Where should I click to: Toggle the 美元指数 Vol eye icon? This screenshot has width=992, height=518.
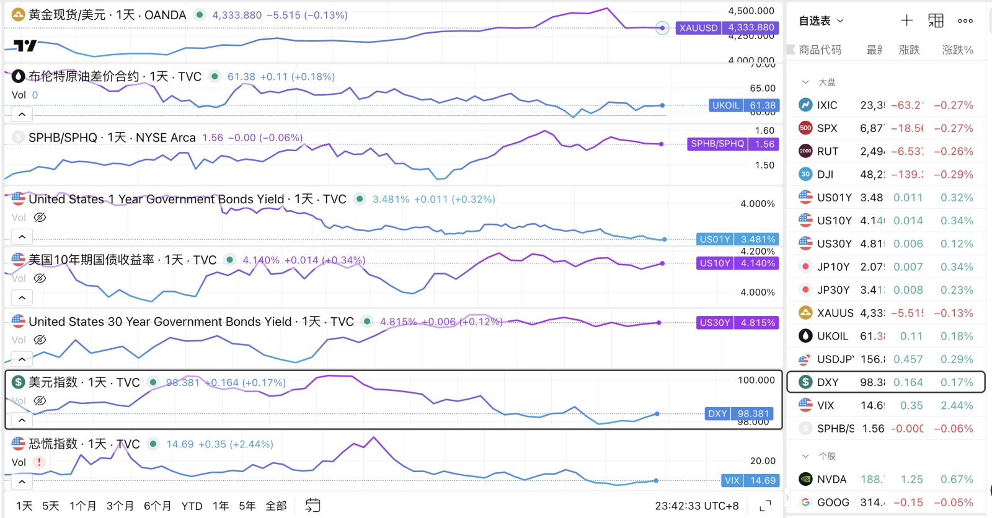pyautogui.click(x=40, y=401)
